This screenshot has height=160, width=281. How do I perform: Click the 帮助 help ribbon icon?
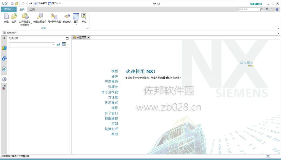[84, 18]
